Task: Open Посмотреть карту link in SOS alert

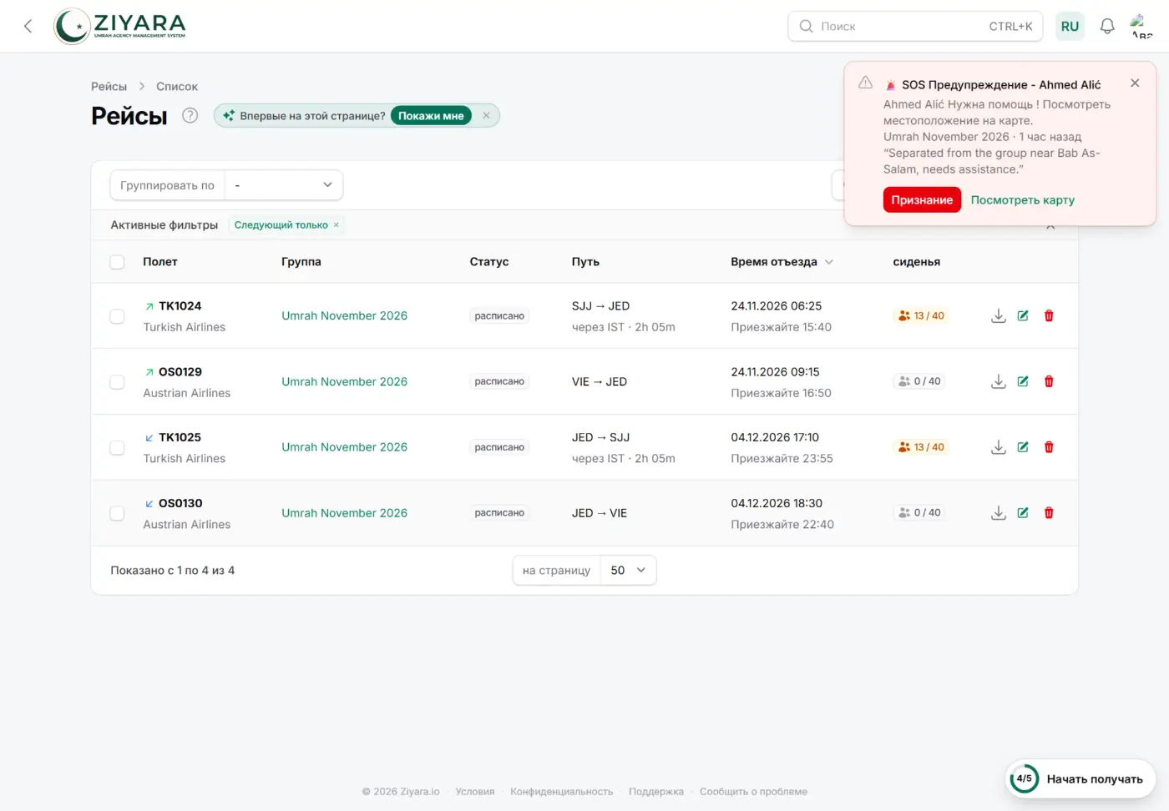Action: click(x=1022, y=200)
